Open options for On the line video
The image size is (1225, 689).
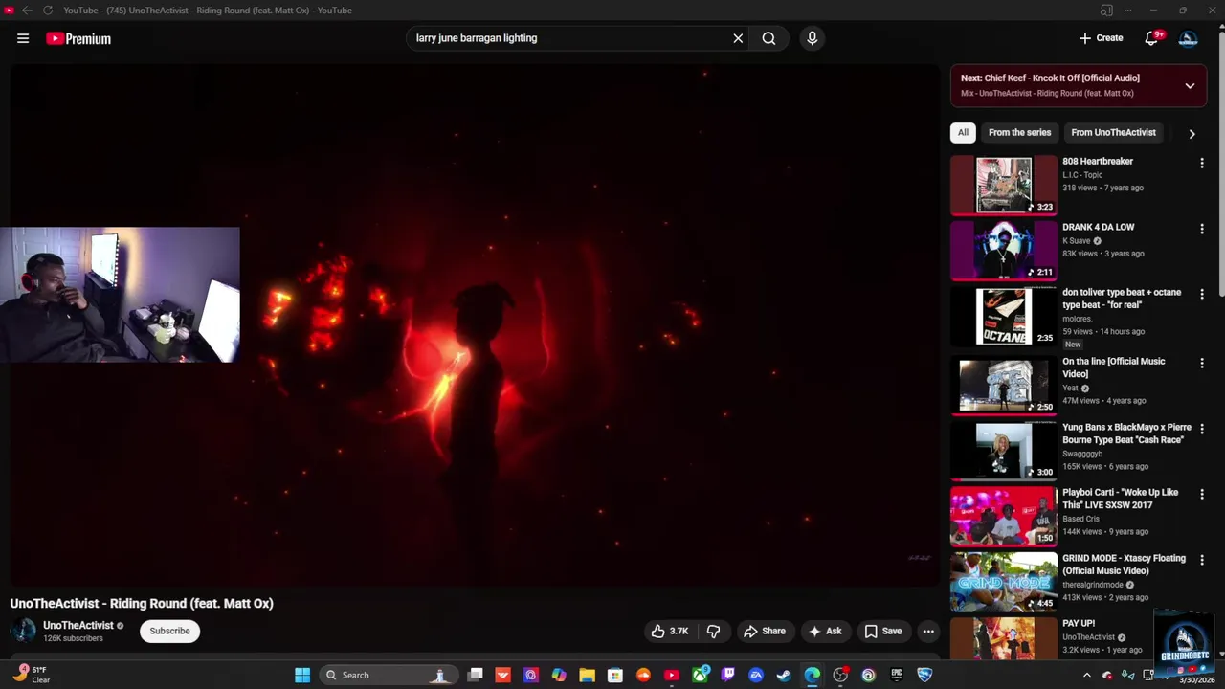[x=1202, y=364]
